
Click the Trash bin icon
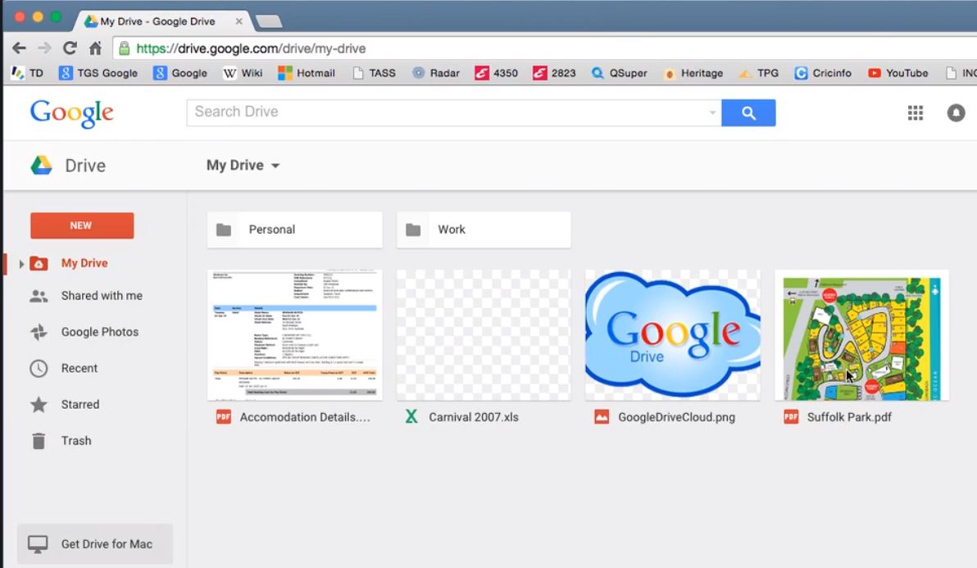tap(39, 441)
